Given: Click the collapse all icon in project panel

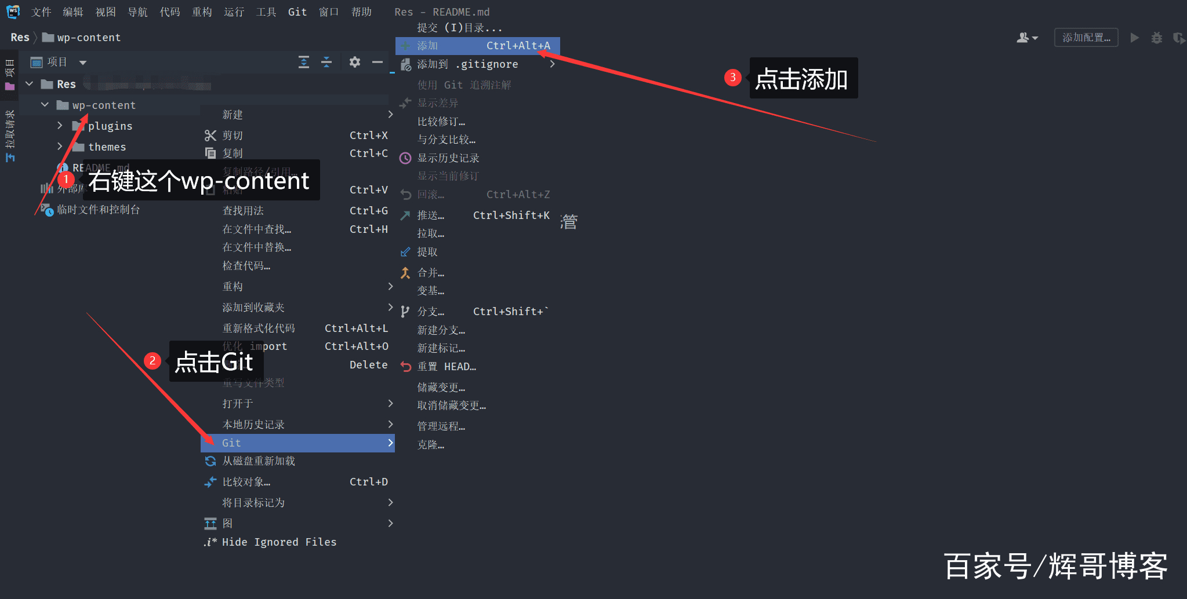Looking at the screenshot, I should (x=326, y=62).
